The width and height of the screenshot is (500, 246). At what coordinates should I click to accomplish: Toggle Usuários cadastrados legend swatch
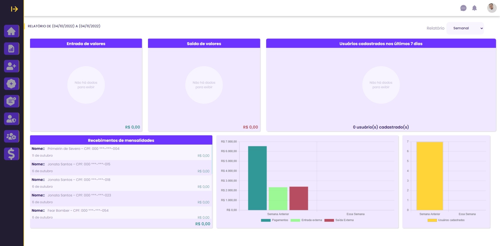[432, 220]
